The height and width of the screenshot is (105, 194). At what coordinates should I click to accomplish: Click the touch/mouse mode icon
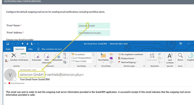click(x=32, y=44)
